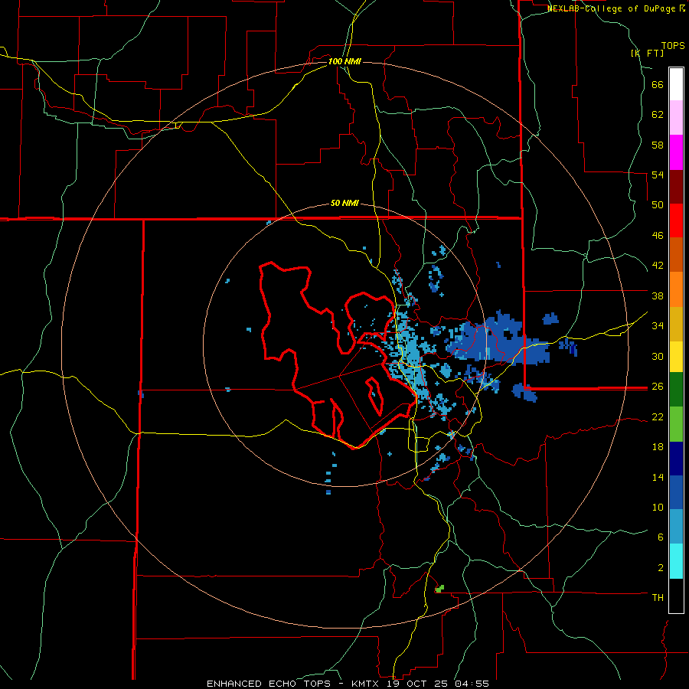Click the light pink legend swatch
Image resolution: width=689 pixels, height=689 pixels.
(x=676, y=118)
